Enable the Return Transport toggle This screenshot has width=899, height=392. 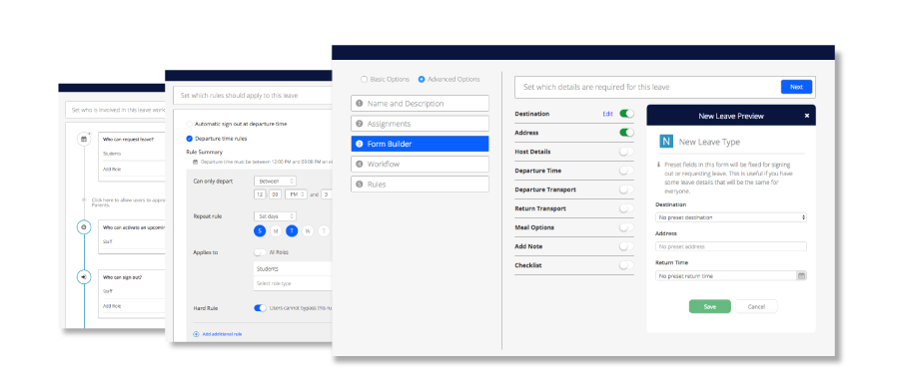coord(626,208)
